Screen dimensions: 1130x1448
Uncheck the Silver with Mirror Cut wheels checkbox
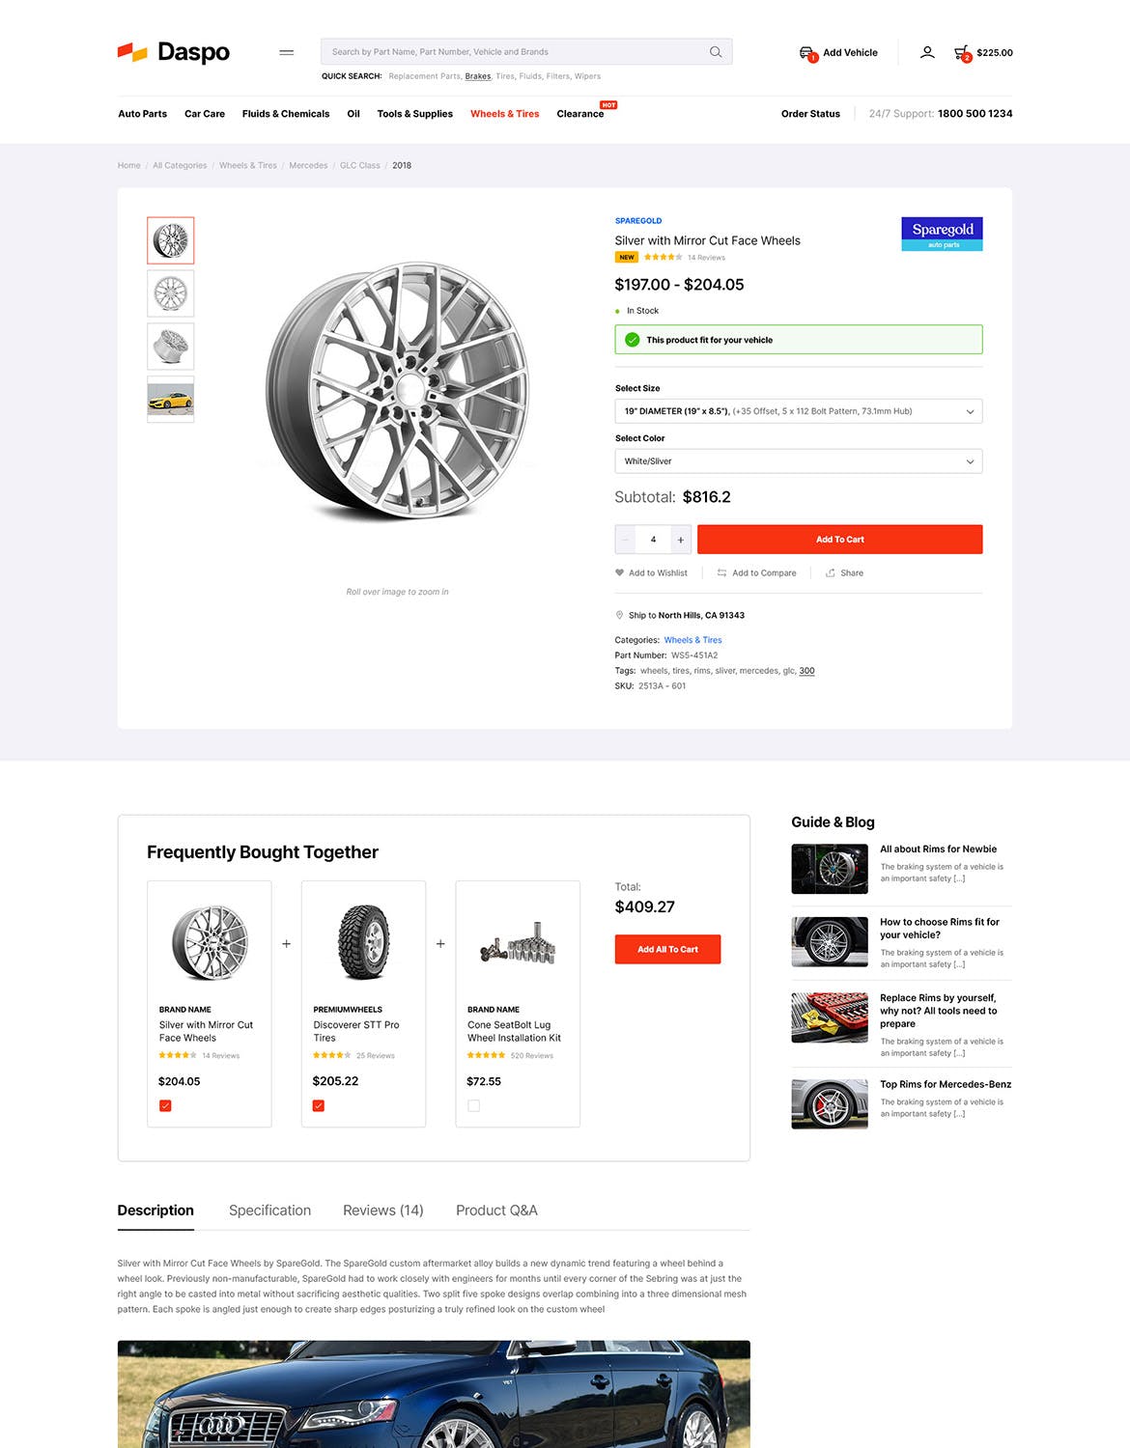point(165,1105)
